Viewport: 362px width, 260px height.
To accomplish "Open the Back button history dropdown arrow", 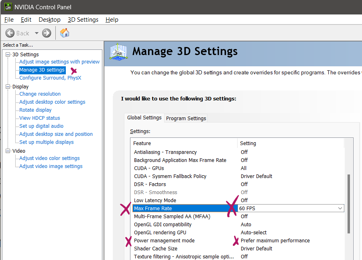I will click(36, 33).
